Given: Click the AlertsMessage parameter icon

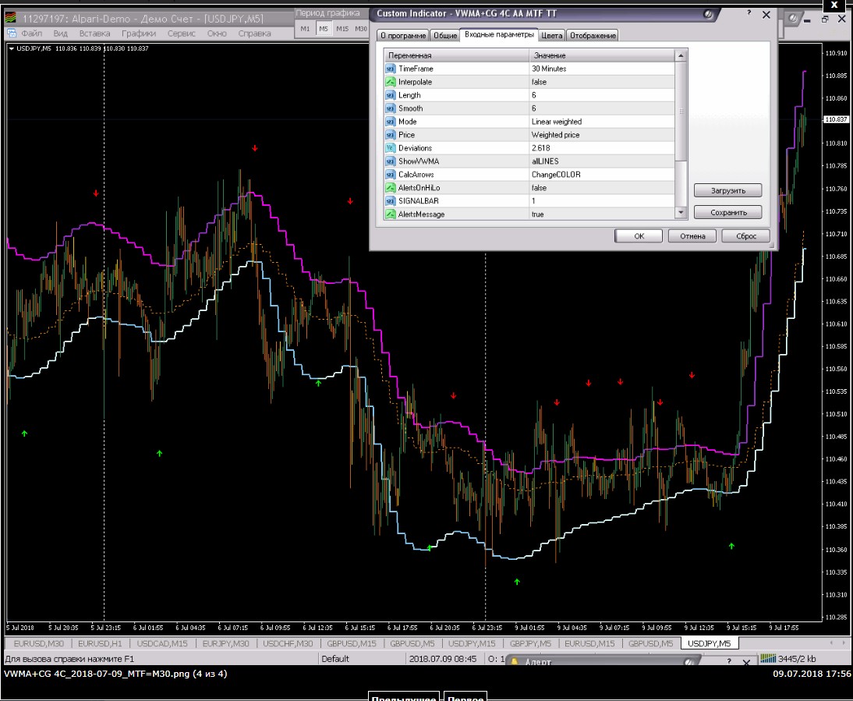Looking at the screenshot, I should tap(391, 214).
